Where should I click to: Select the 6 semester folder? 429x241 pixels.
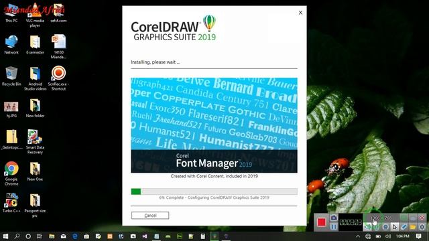(35, 45)
